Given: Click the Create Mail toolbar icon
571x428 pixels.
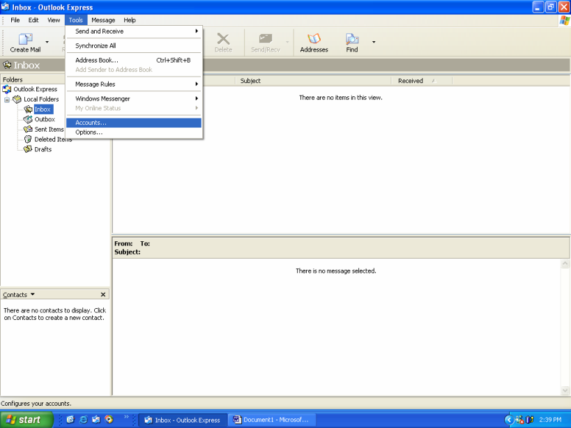Looking at the screenshot, I should click(x=26, y=39).
